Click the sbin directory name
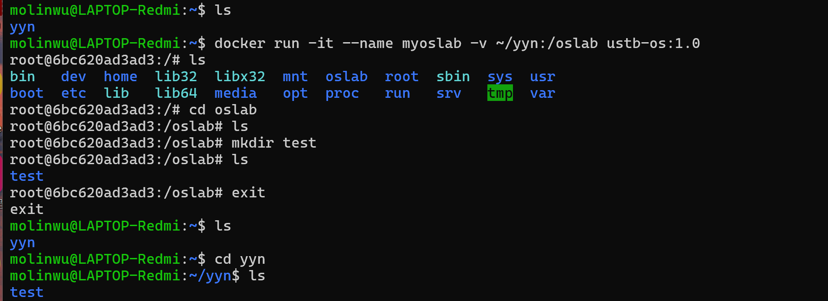Viewport: 828px width, 301px height. pyautogui.click(x=453, y=77)
